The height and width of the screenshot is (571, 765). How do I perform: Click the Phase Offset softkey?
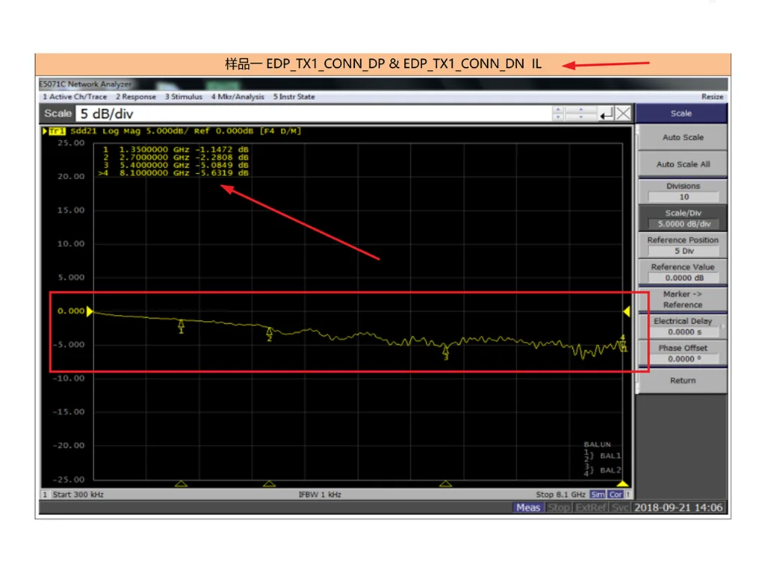tap(683, 353)
